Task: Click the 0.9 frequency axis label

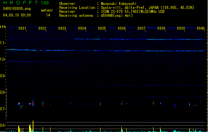Action: [x=3, y=76]
